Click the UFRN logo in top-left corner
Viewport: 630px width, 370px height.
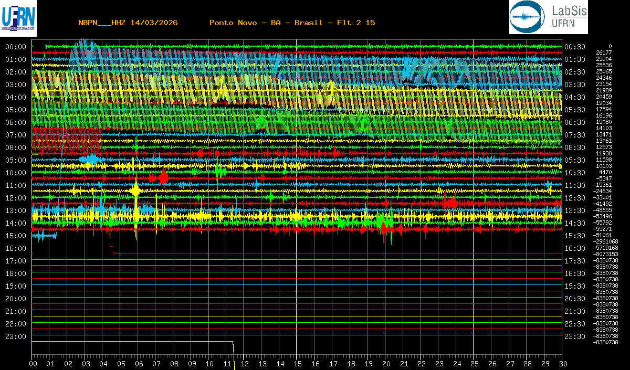click(x=18, y=18)
